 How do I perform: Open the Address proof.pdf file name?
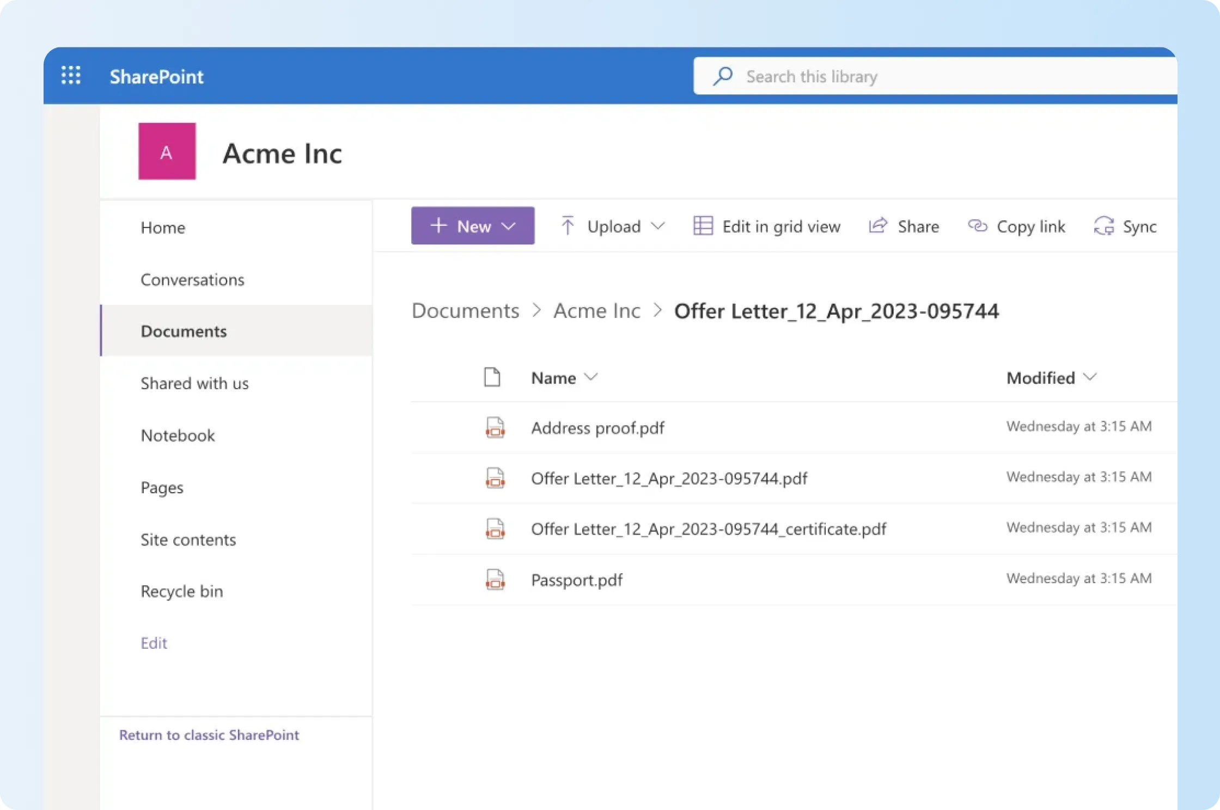597,428
